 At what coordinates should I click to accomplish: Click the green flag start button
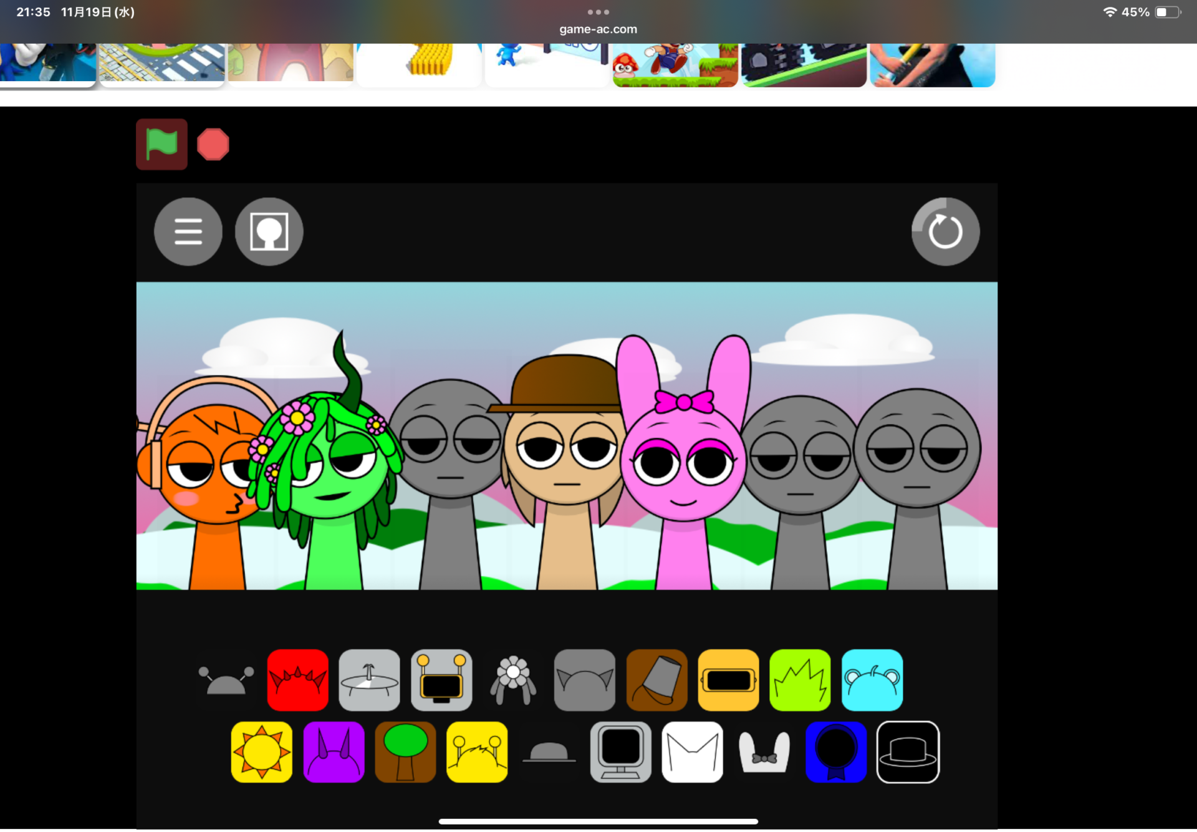(x=161, y=145)
